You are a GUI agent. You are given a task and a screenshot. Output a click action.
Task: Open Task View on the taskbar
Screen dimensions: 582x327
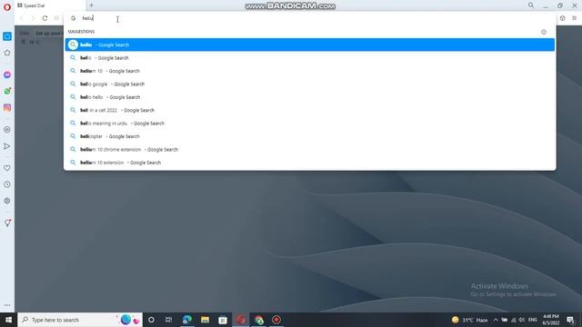[168, 320]
